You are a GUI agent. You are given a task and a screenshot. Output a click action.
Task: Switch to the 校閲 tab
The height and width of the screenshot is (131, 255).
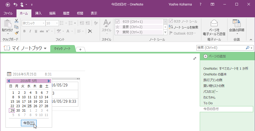[80, 13]
